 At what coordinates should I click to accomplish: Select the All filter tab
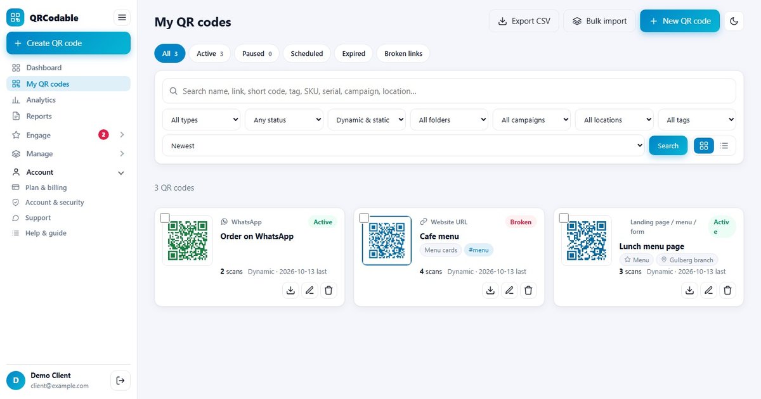(x=170, y=54)
